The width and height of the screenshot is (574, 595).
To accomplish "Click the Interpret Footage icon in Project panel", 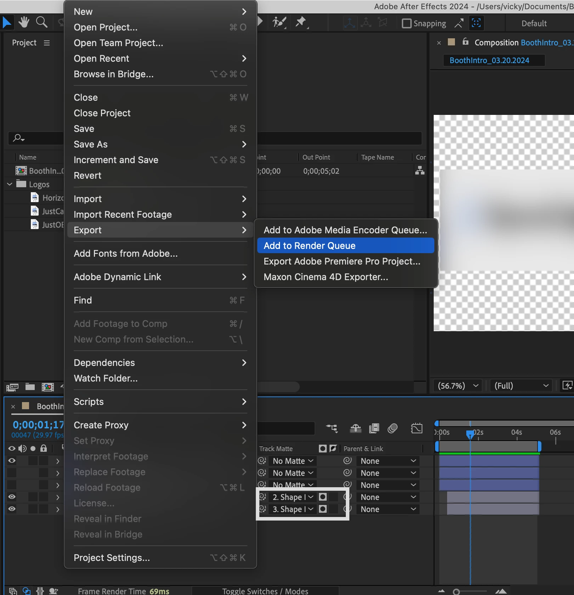I will (12, 387).
